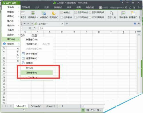Click the skin shirt icon in title bar
Viewport: 143px width, 113px height.
(x=134, y=7)
